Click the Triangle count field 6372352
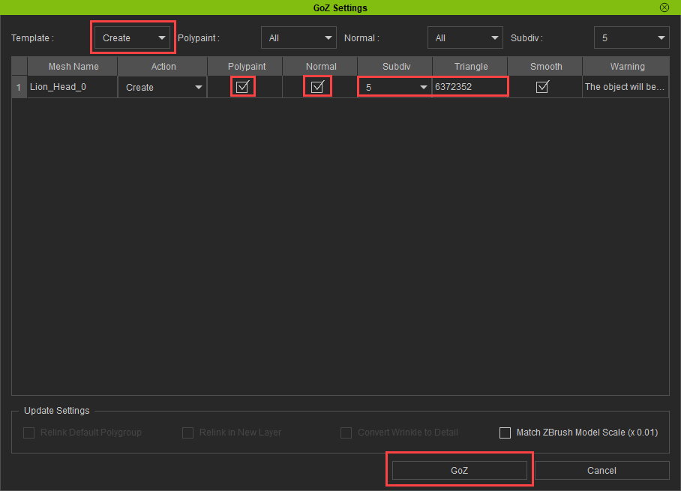The width and height of the screenshot is (681, 491). (469, 87)
